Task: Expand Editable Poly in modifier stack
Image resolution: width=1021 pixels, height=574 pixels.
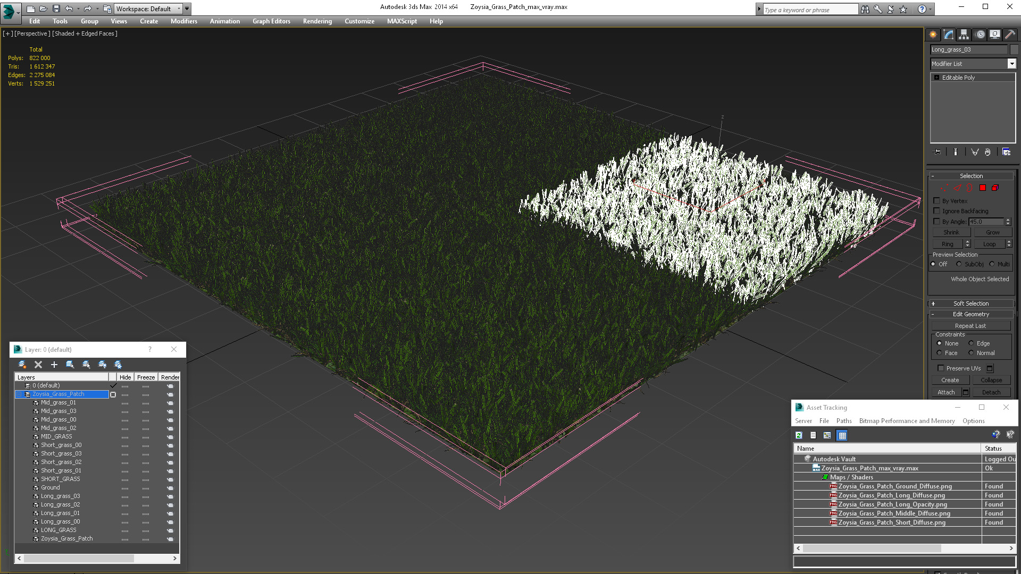Action: point(936,78)
